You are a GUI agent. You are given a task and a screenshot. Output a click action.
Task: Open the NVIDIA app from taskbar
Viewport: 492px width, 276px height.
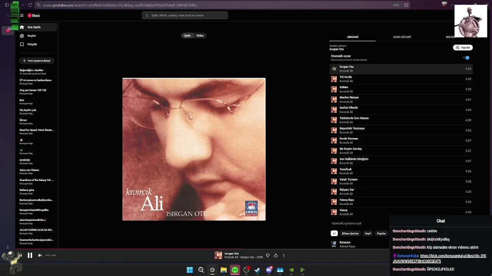tap(291, 270)
